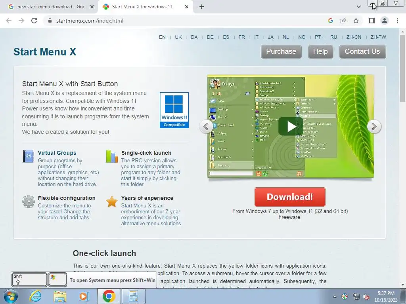
Task: Open the Chrome side panel
Action: [x=372, y=21]
